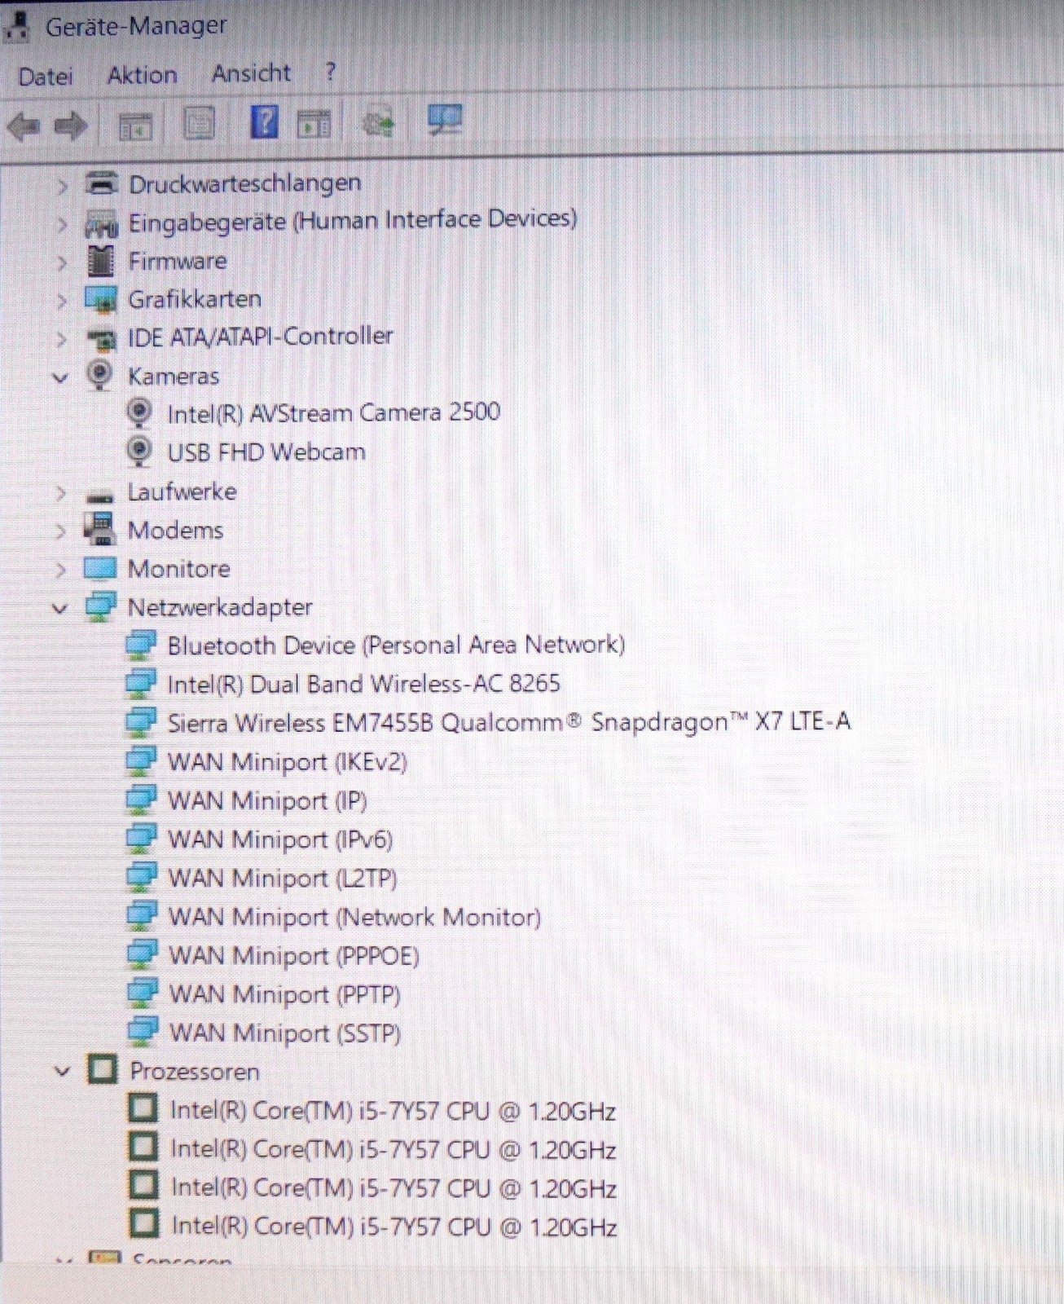Select the Eingabegeräte (Human Interface Devices) icon
This screenshot has height=1304, width=1064.
point(102,222)
